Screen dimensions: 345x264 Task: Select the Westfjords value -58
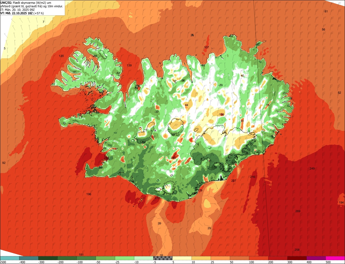coord(95,56)
